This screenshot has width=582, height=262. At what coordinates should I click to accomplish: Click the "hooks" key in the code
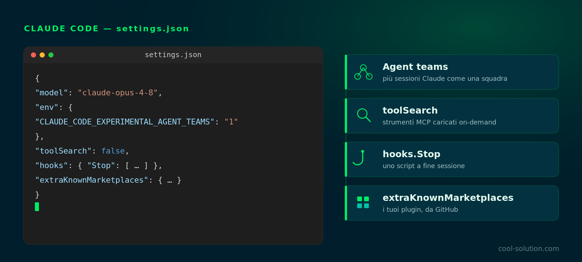(x=51, y=166)
